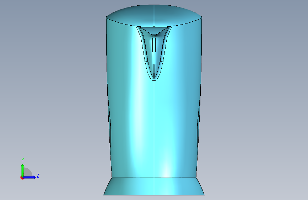Screen dimensions: 308x200
Task: Select the domed top face of the model
Action: coord(154,15)
